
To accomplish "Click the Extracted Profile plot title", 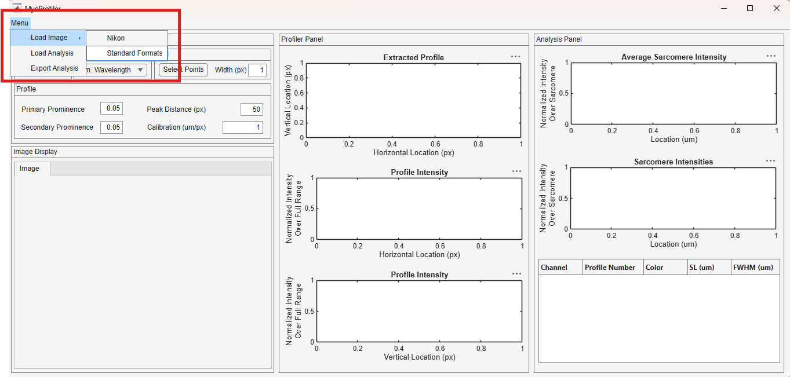I will point(414,58).
